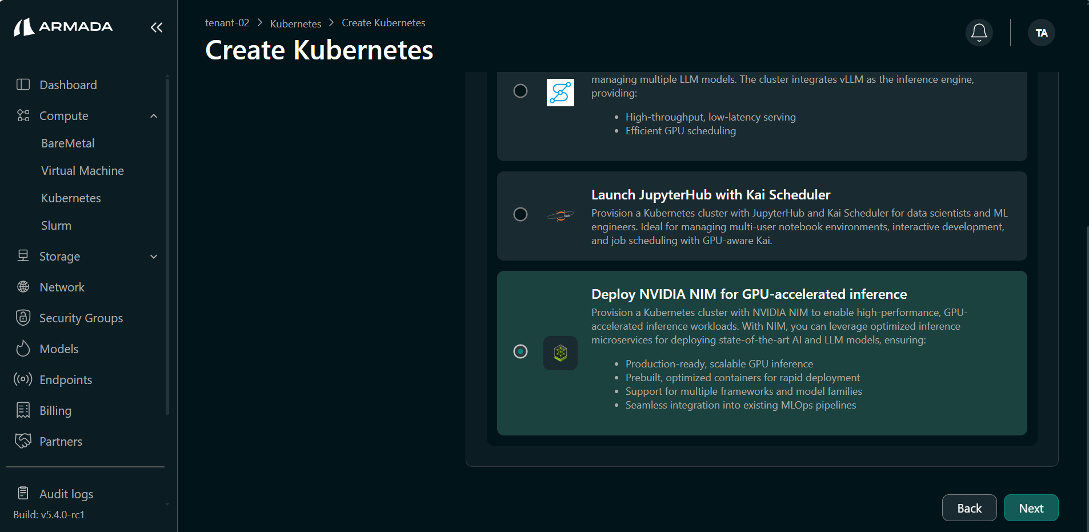Click the Storage icon in sidebar

click(x=23, y=256)
